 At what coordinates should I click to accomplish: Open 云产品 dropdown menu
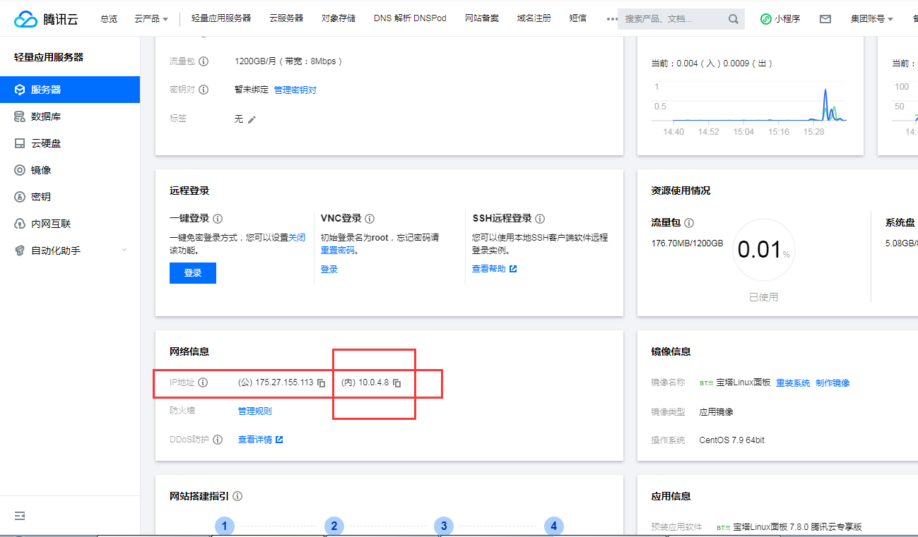click(x=151, y=18)
